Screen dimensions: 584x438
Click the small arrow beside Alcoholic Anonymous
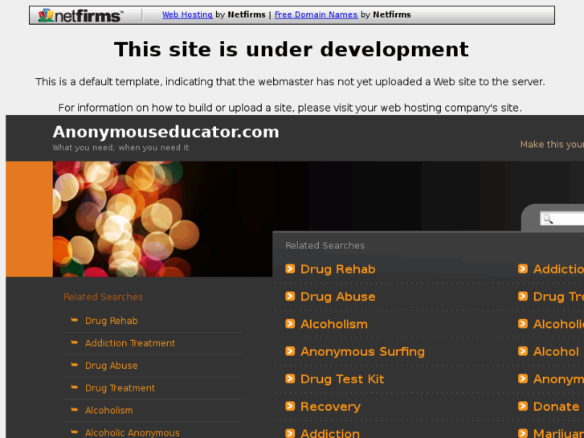tap(75, 432)
